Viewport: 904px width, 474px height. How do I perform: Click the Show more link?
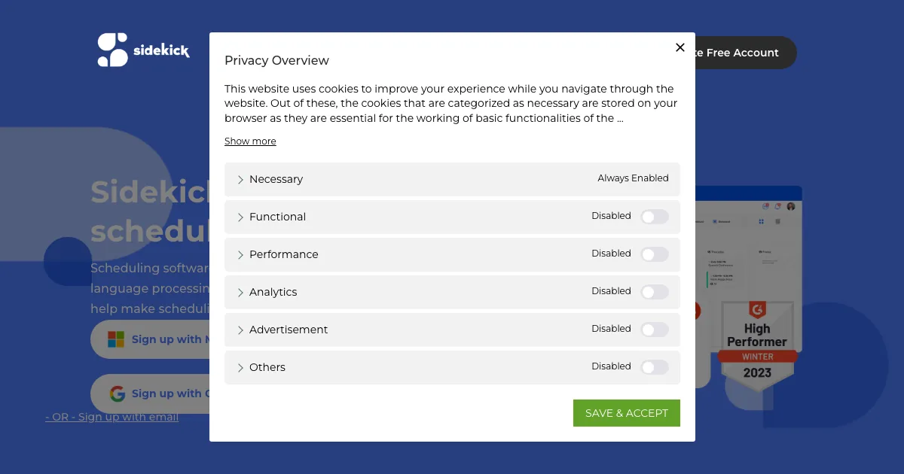[x=250, y=141]
